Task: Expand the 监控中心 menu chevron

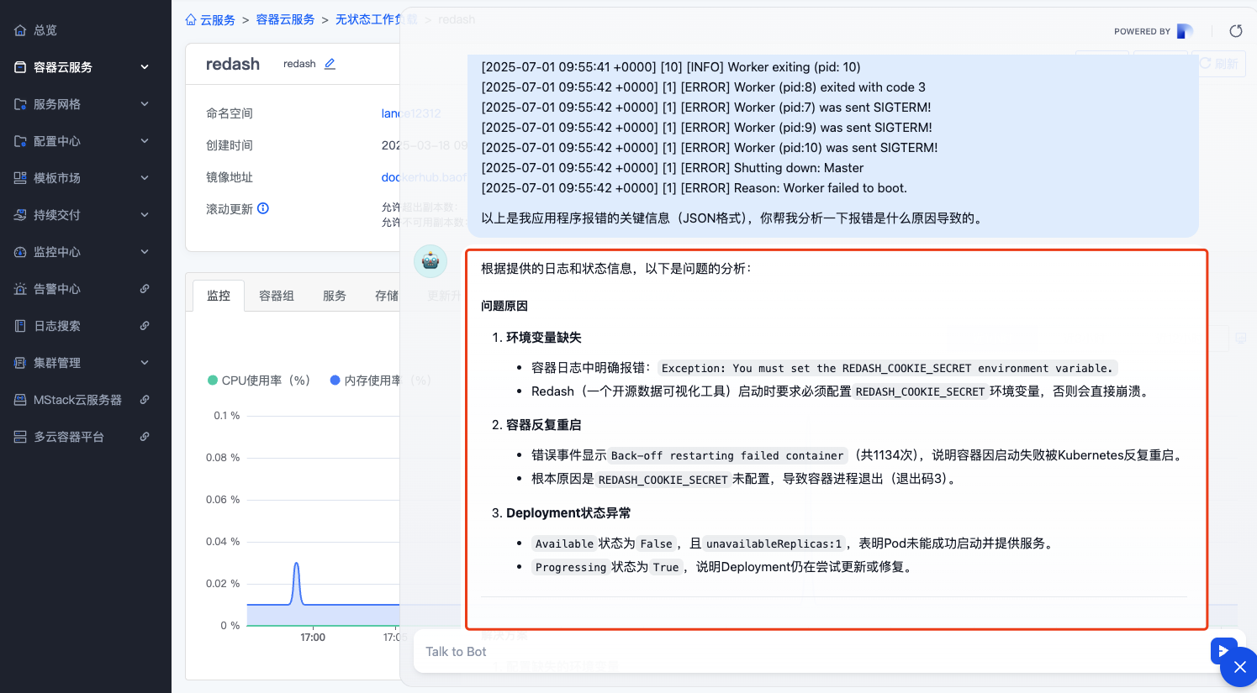Action: 145,252
